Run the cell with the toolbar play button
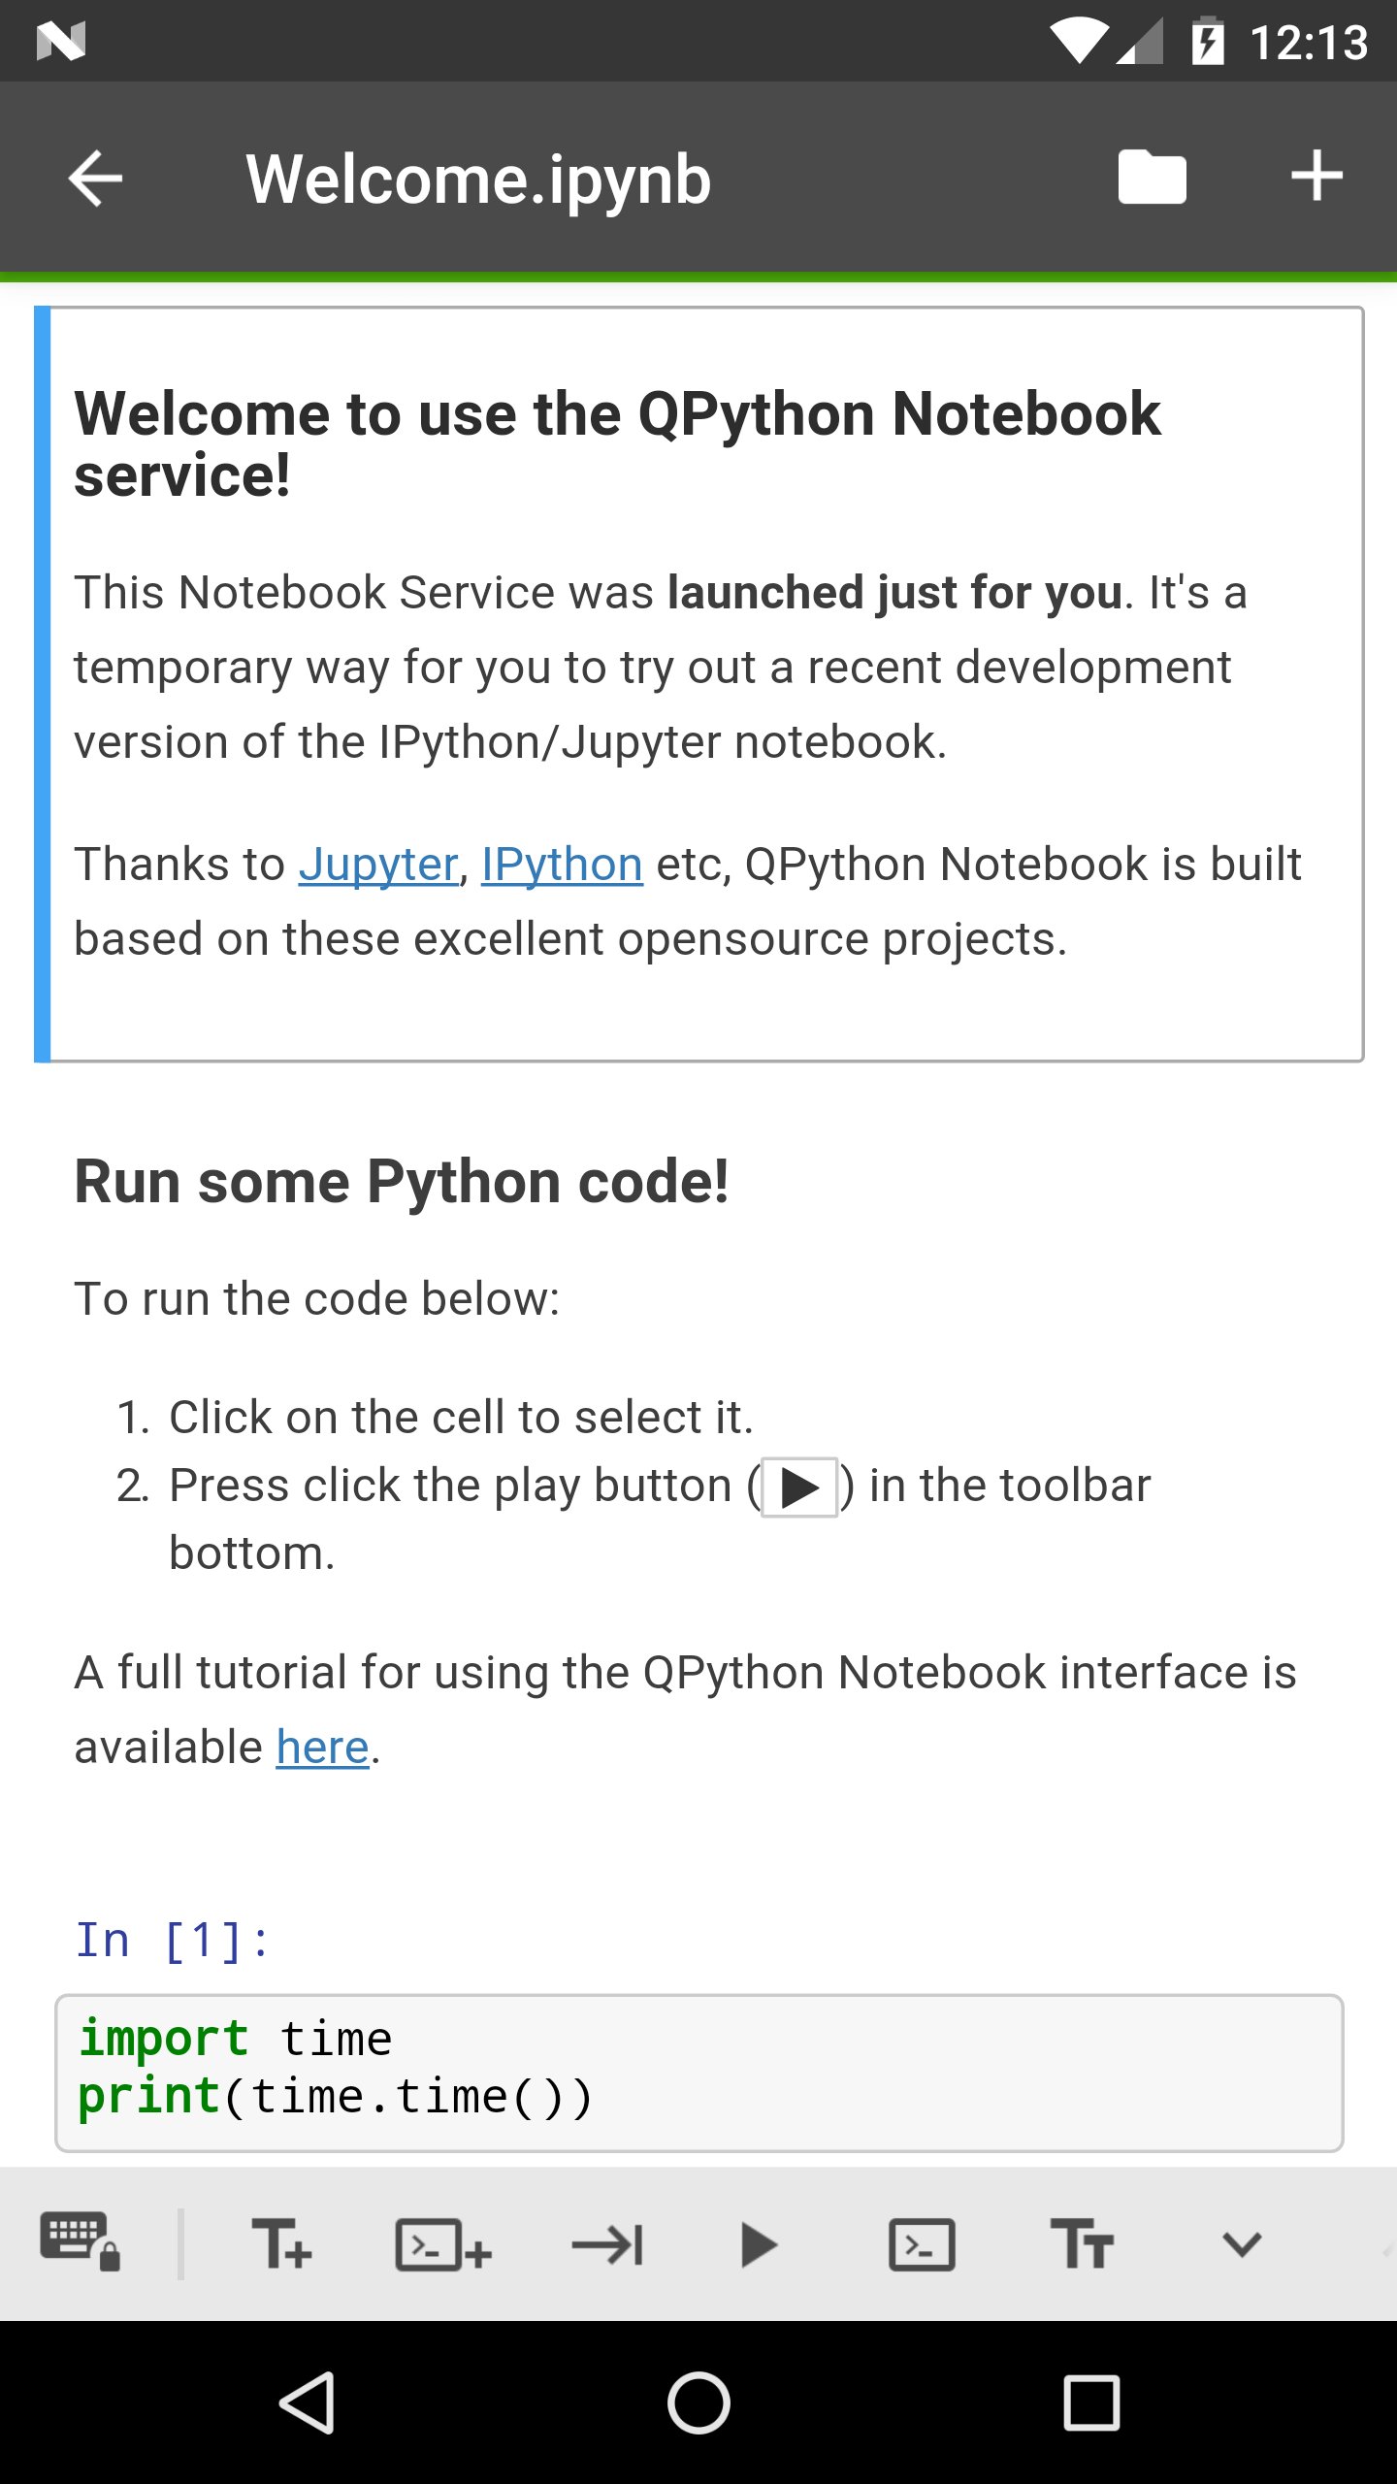Screen dimensions: 1397x2484 [758, 2244]
